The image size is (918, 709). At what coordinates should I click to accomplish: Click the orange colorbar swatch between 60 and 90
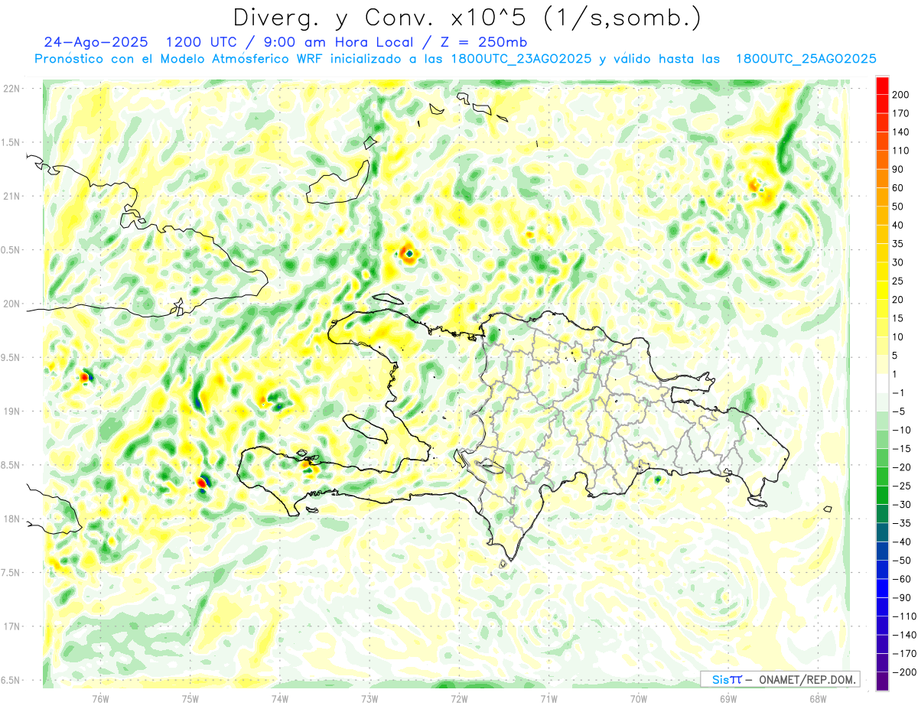click(882, 178)
